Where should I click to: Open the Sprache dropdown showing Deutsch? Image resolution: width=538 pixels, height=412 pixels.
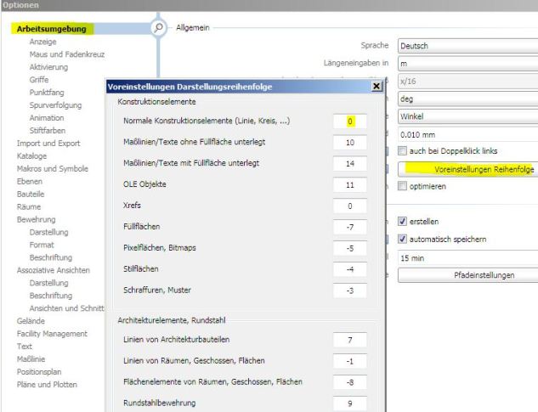tap(466, 44)
